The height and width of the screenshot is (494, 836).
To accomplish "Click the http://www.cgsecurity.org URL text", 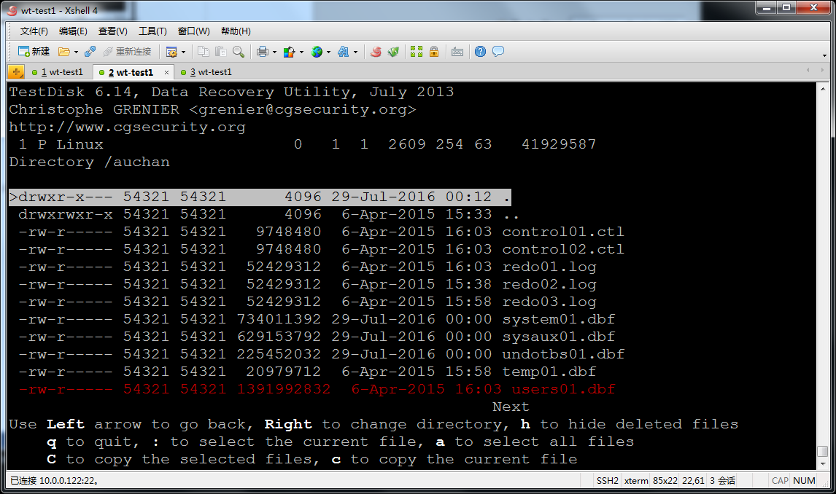I will pyautogui.click(x=127, y=128).
